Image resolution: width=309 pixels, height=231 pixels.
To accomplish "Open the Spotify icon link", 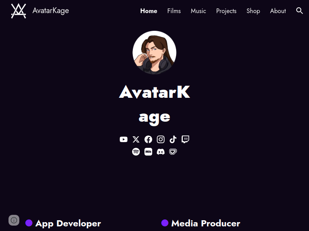I will (136, 152).
